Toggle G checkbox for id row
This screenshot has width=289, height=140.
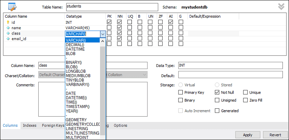(181, 22)
